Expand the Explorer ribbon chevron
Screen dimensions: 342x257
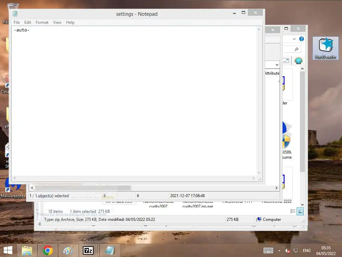(294, 39)
